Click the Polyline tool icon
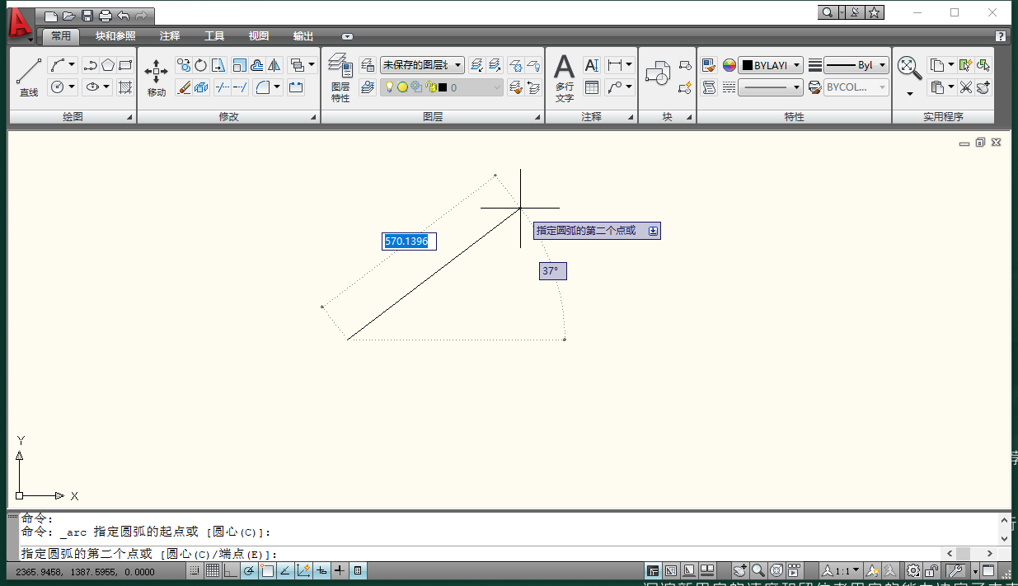1018x586 pixels. click(90, 65)
